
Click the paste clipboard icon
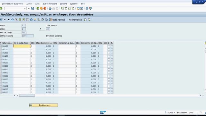43,20
